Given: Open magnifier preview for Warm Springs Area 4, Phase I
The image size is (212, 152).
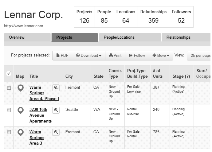Looking at the screenshot, I should pyautogui.click(x=56, y=88).
